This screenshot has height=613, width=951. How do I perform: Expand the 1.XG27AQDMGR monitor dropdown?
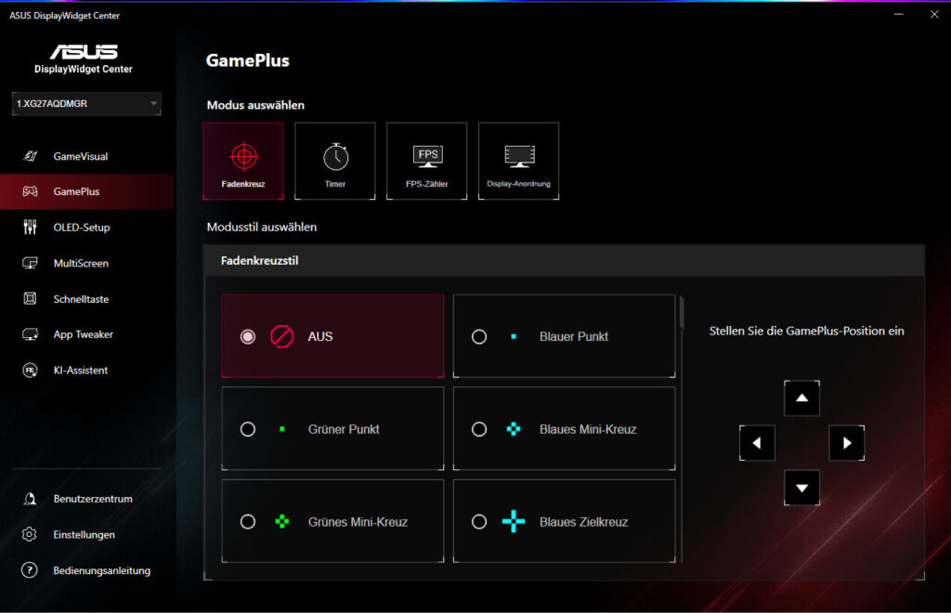click(86, 104)
